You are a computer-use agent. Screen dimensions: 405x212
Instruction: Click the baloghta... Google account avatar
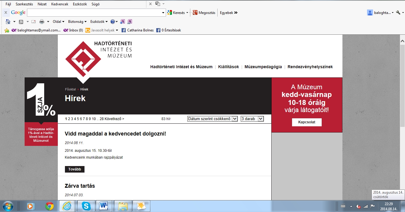pos(370,12)
